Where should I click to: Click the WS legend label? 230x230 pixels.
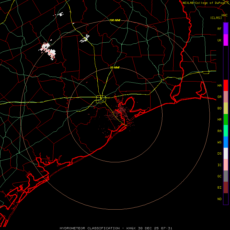tap(219, 142)
